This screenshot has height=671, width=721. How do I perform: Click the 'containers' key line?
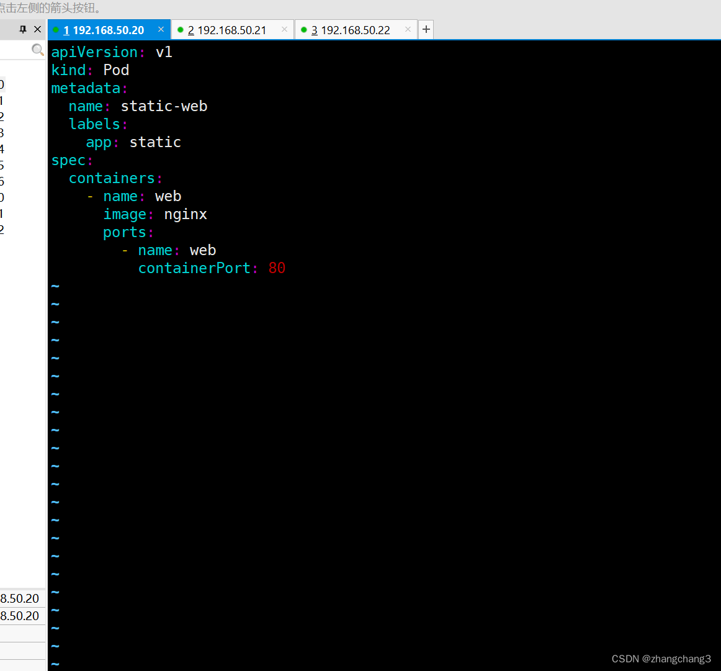click(x=112, y=178)
